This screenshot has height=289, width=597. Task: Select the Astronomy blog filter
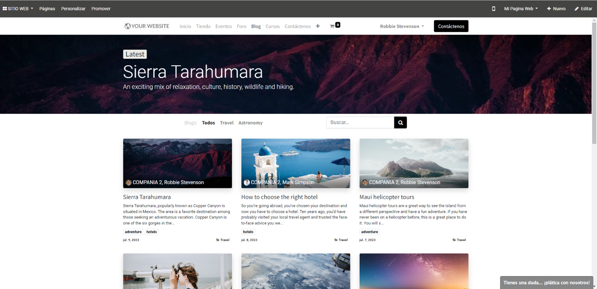[250, 123]
